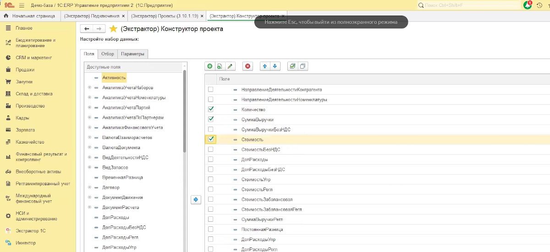
Task: Click the add-from-document icon in fields toolbar
Action: (x=220, y=66)
